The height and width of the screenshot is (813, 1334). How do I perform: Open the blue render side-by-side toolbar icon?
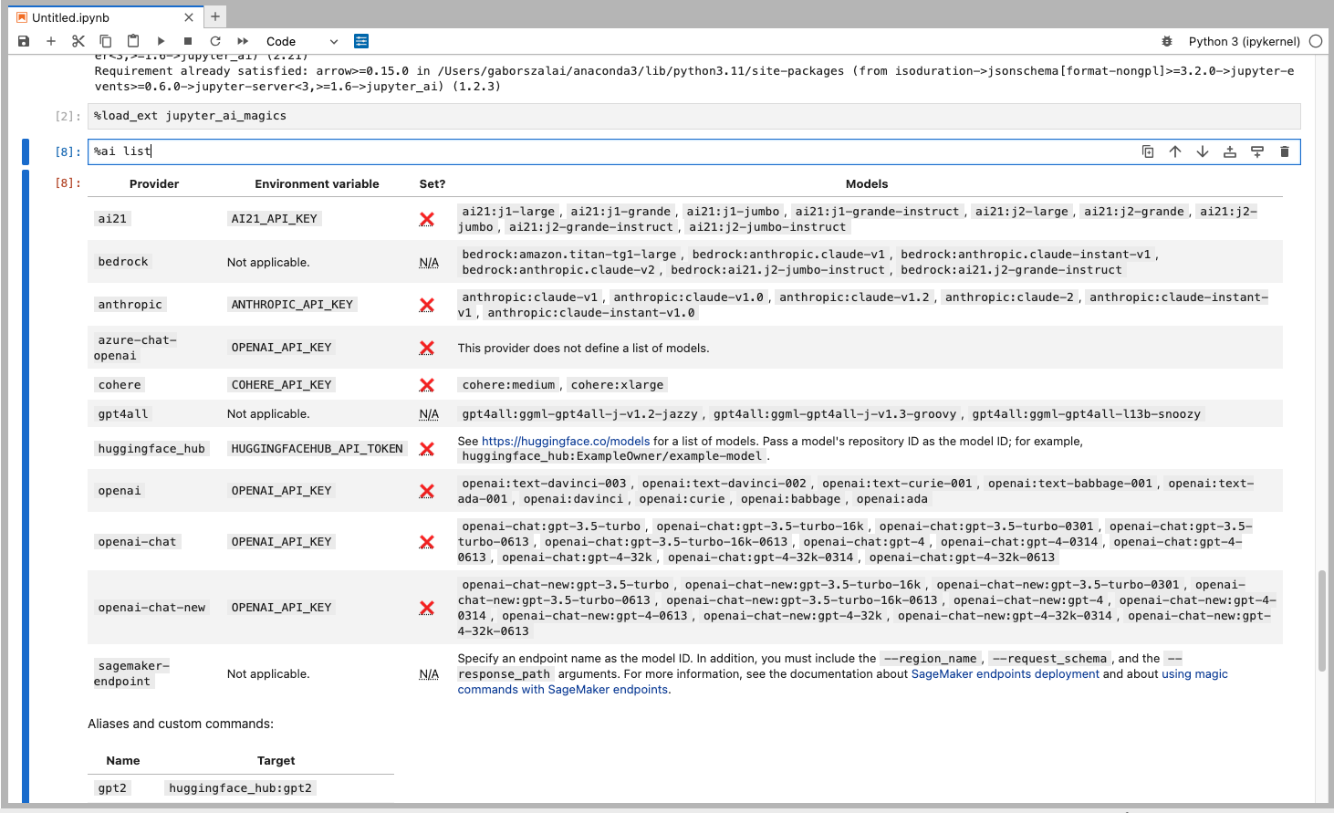point(361,41)
